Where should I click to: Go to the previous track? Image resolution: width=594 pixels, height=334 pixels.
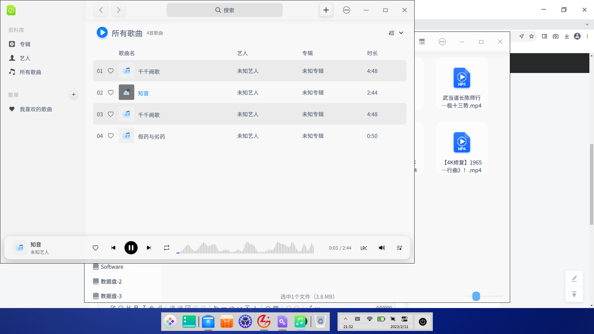[113, 248]
